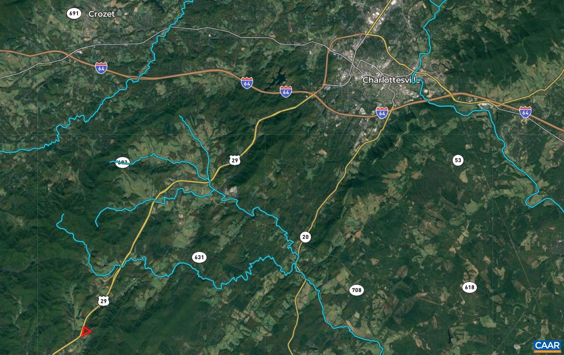Click the I-64 and US 29 interchange
Viewport: 564px width, 355px height.
[x=314, y=94]
